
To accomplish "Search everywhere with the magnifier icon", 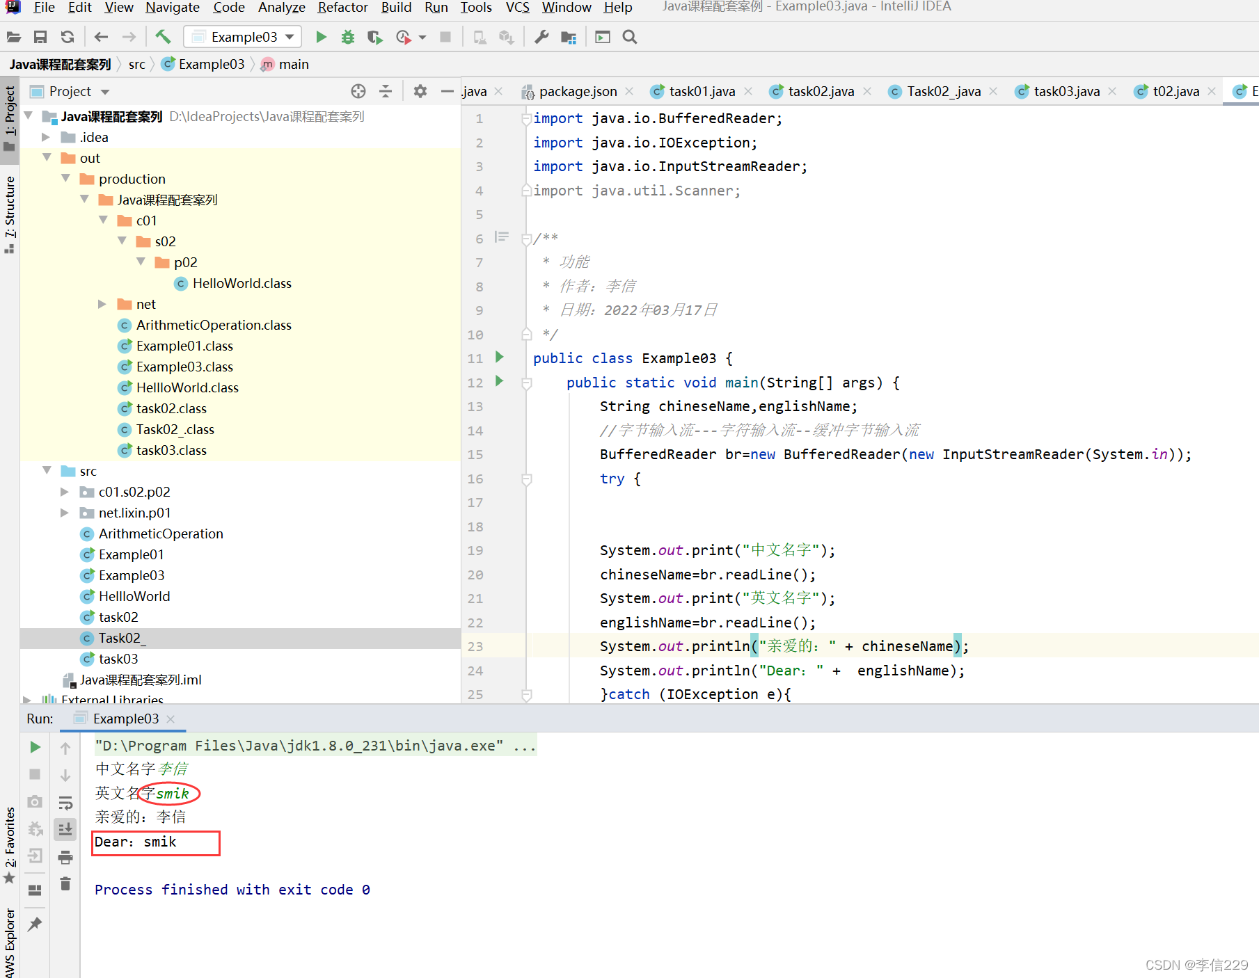I will 630,37.
